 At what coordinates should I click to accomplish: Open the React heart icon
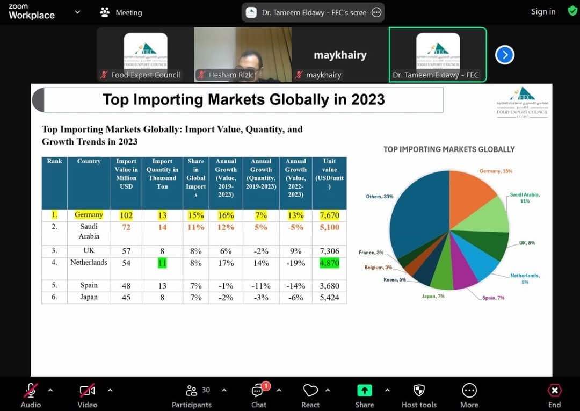310,390
